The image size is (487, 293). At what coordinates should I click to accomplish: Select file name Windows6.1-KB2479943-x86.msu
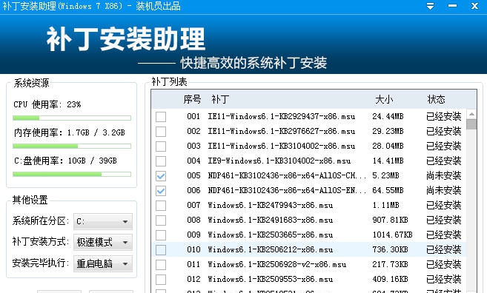pyautogui.click(x=271, y=205)
